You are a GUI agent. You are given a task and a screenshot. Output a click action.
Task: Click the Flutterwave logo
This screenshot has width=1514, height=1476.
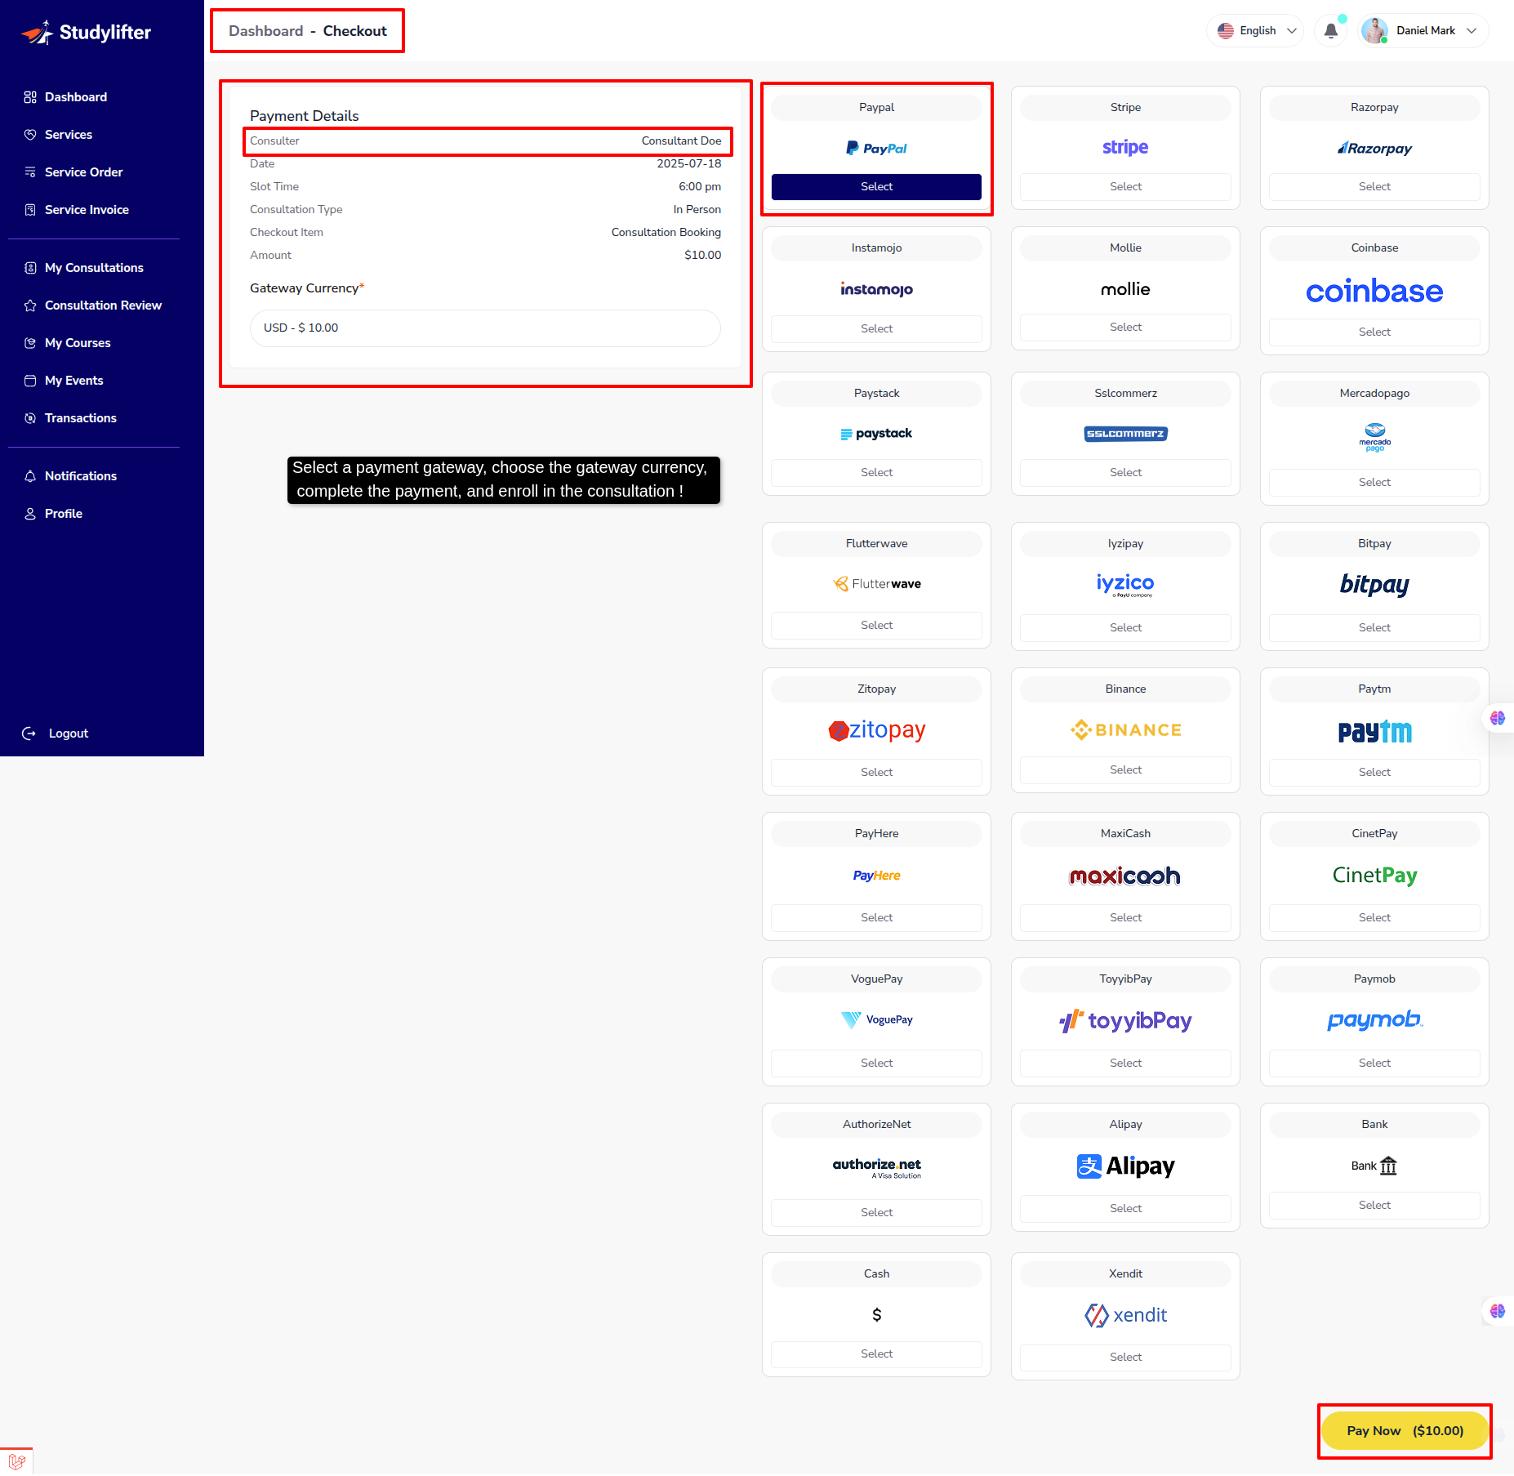click(876, 584)
